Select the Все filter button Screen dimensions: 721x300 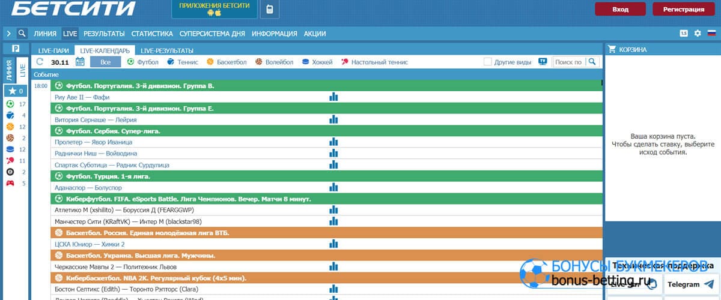tap(106, 62)
